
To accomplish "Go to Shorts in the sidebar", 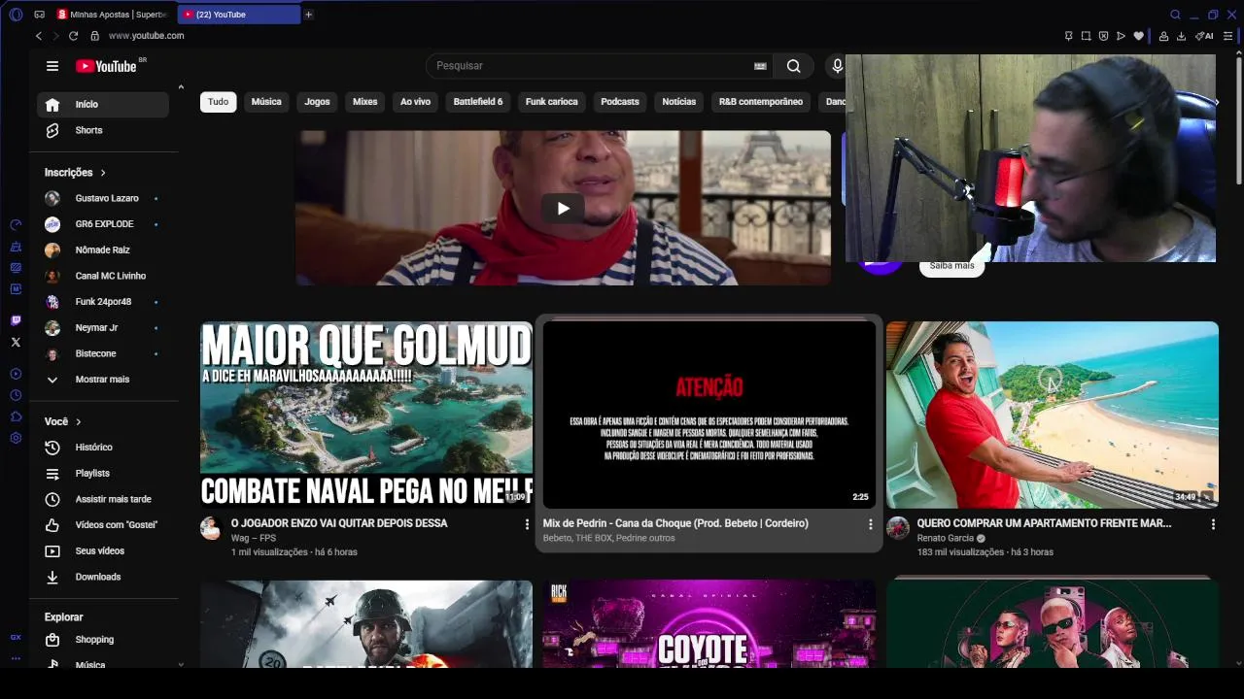I will click(x=103, y=130).
